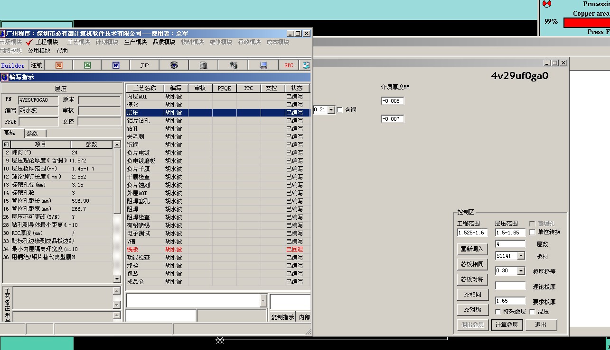The image size is (610, 350).
Task: Click the desktop computer icon in the toolbar
Action: [263, 65]
